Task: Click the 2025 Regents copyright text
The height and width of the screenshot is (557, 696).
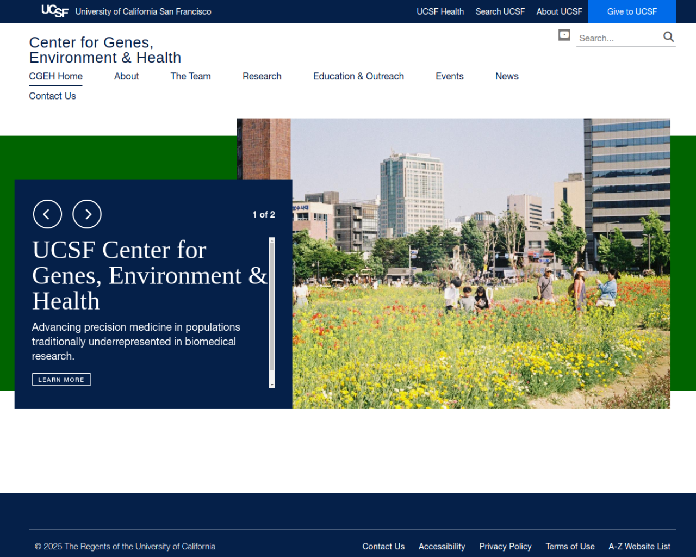Action: point(125,546)
